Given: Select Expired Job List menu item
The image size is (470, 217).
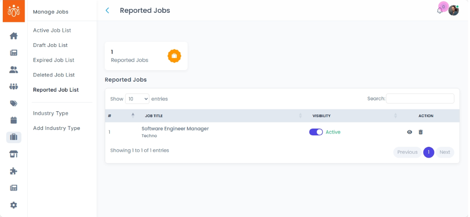Looking at the screenshot, I should [53, 60].
